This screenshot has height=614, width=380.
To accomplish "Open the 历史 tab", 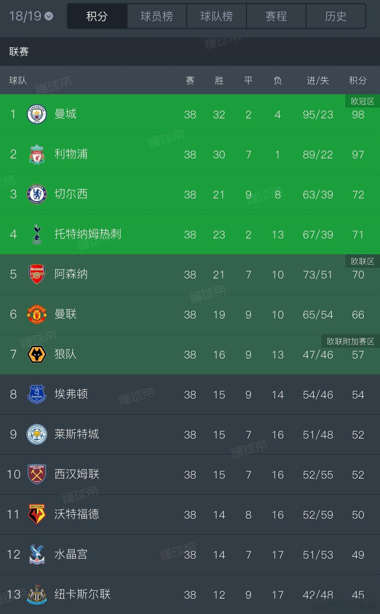I will click(336, 16).
